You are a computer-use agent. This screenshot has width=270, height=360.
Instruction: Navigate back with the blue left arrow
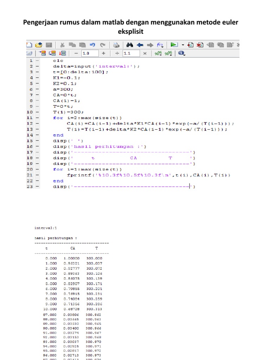[x=140, y=45]
